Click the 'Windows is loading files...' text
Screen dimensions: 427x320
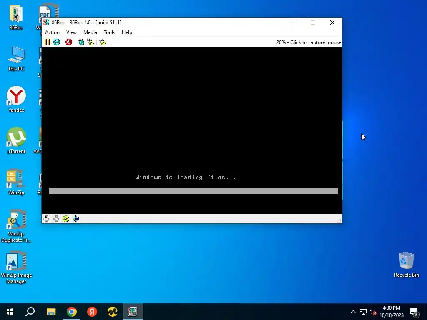186,177
